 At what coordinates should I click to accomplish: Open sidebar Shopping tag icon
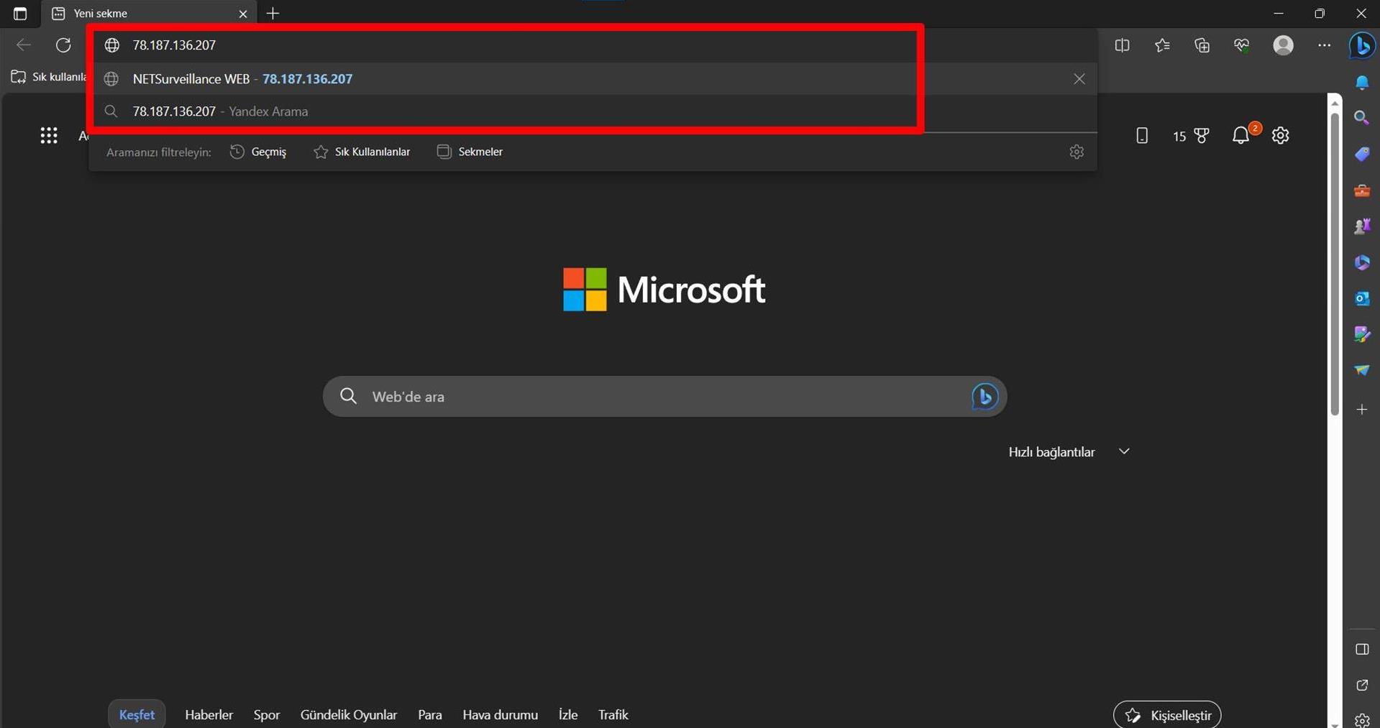(x=1362, y=154)
